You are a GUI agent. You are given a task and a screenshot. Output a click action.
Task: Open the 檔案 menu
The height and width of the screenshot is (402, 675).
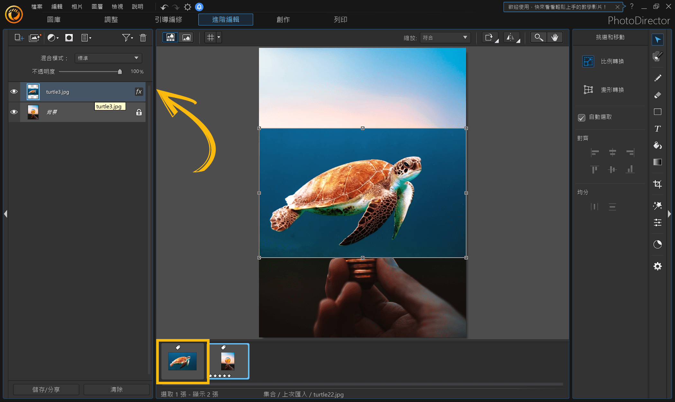(37, 6)
